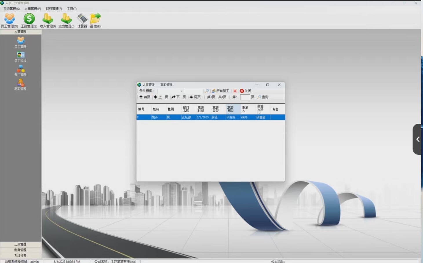Image resolution: width=423 pixels, height=263 pixels.
Task: Launch the 计算器 calculator
Action: pyautogui.click(x=82, y=21)
